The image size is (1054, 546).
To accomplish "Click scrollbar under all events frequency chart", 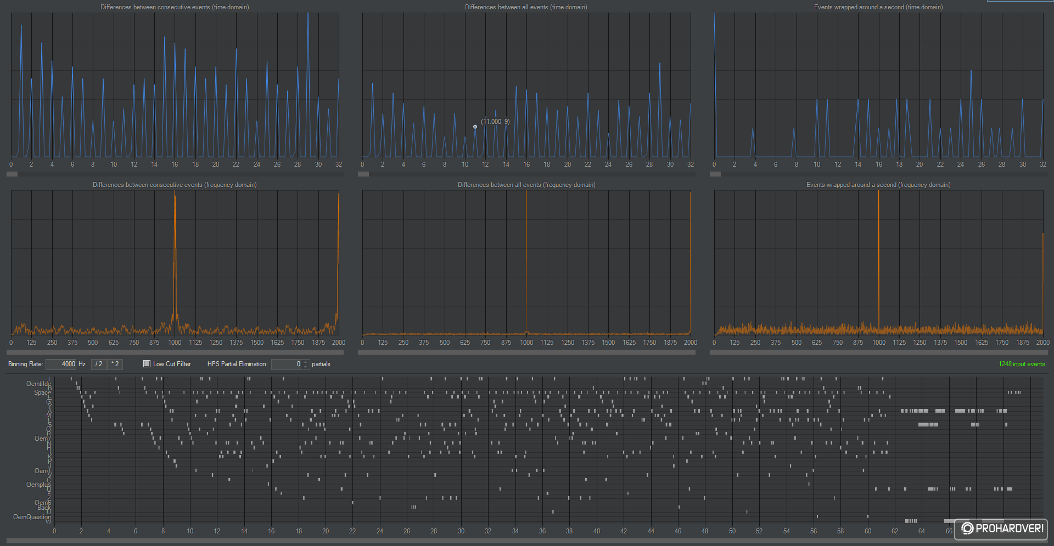I will [526, 352].
